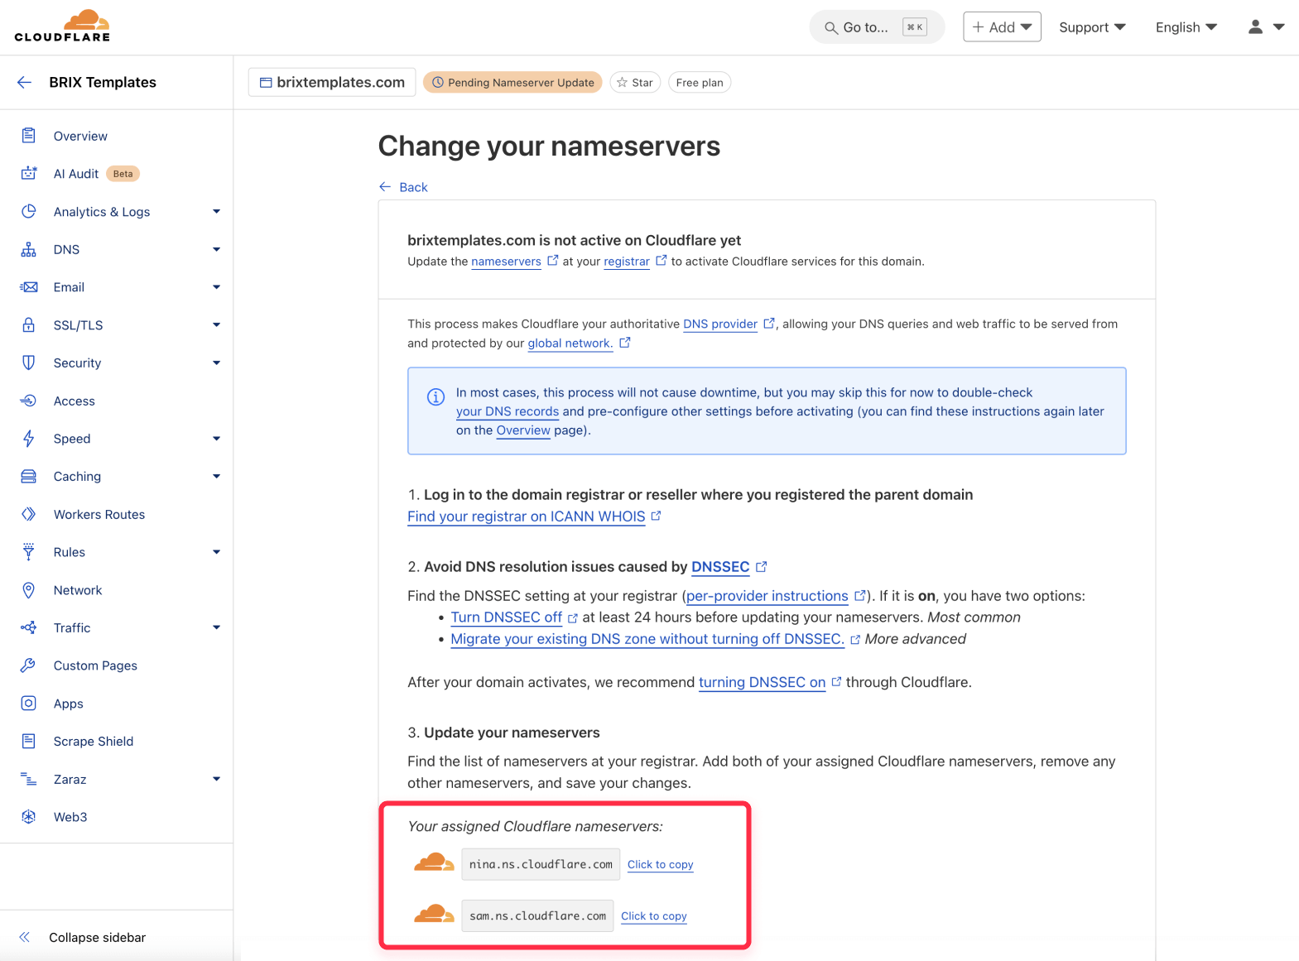The height and width of the screenshot is (961, 1299).
Task: Click the Traffic routing icon
Action: point(29,627)
